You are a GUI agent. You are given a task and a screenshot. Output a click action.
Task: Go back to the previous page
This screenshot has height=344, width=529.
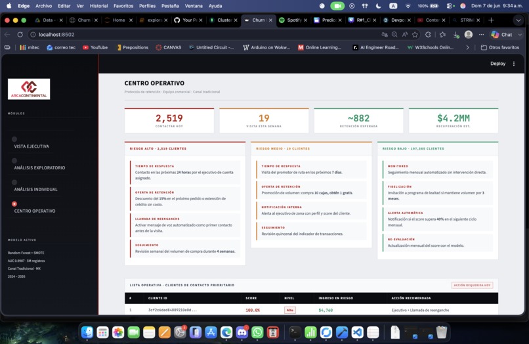coord(7,34)
